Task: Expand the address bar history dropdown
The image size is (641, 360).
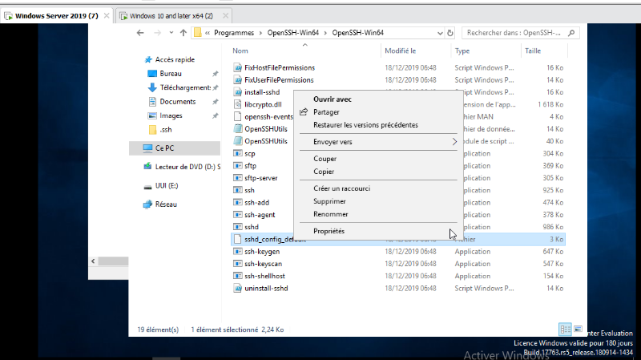Action: pyautogui.click(x=440, y=33)
